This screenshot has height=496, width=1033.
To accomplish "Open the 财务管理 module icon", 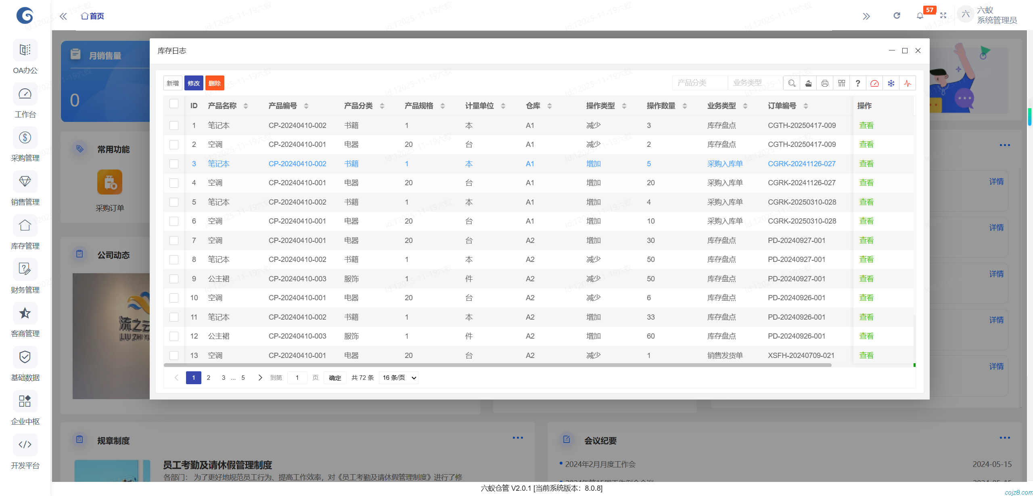I will (x=25, y=269).
